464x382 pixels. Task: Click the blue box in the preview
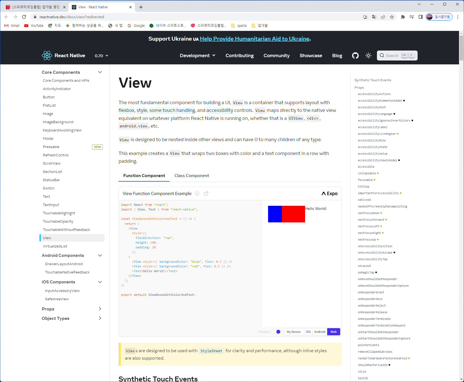click(x=275, y=214)
